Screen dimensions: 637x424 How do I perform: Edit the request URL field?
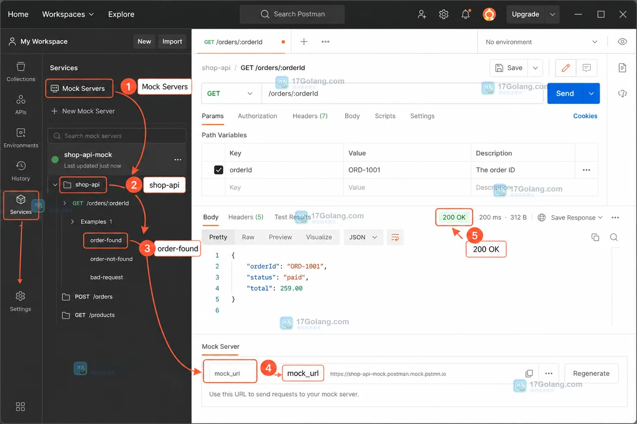[x=403, y=93]
